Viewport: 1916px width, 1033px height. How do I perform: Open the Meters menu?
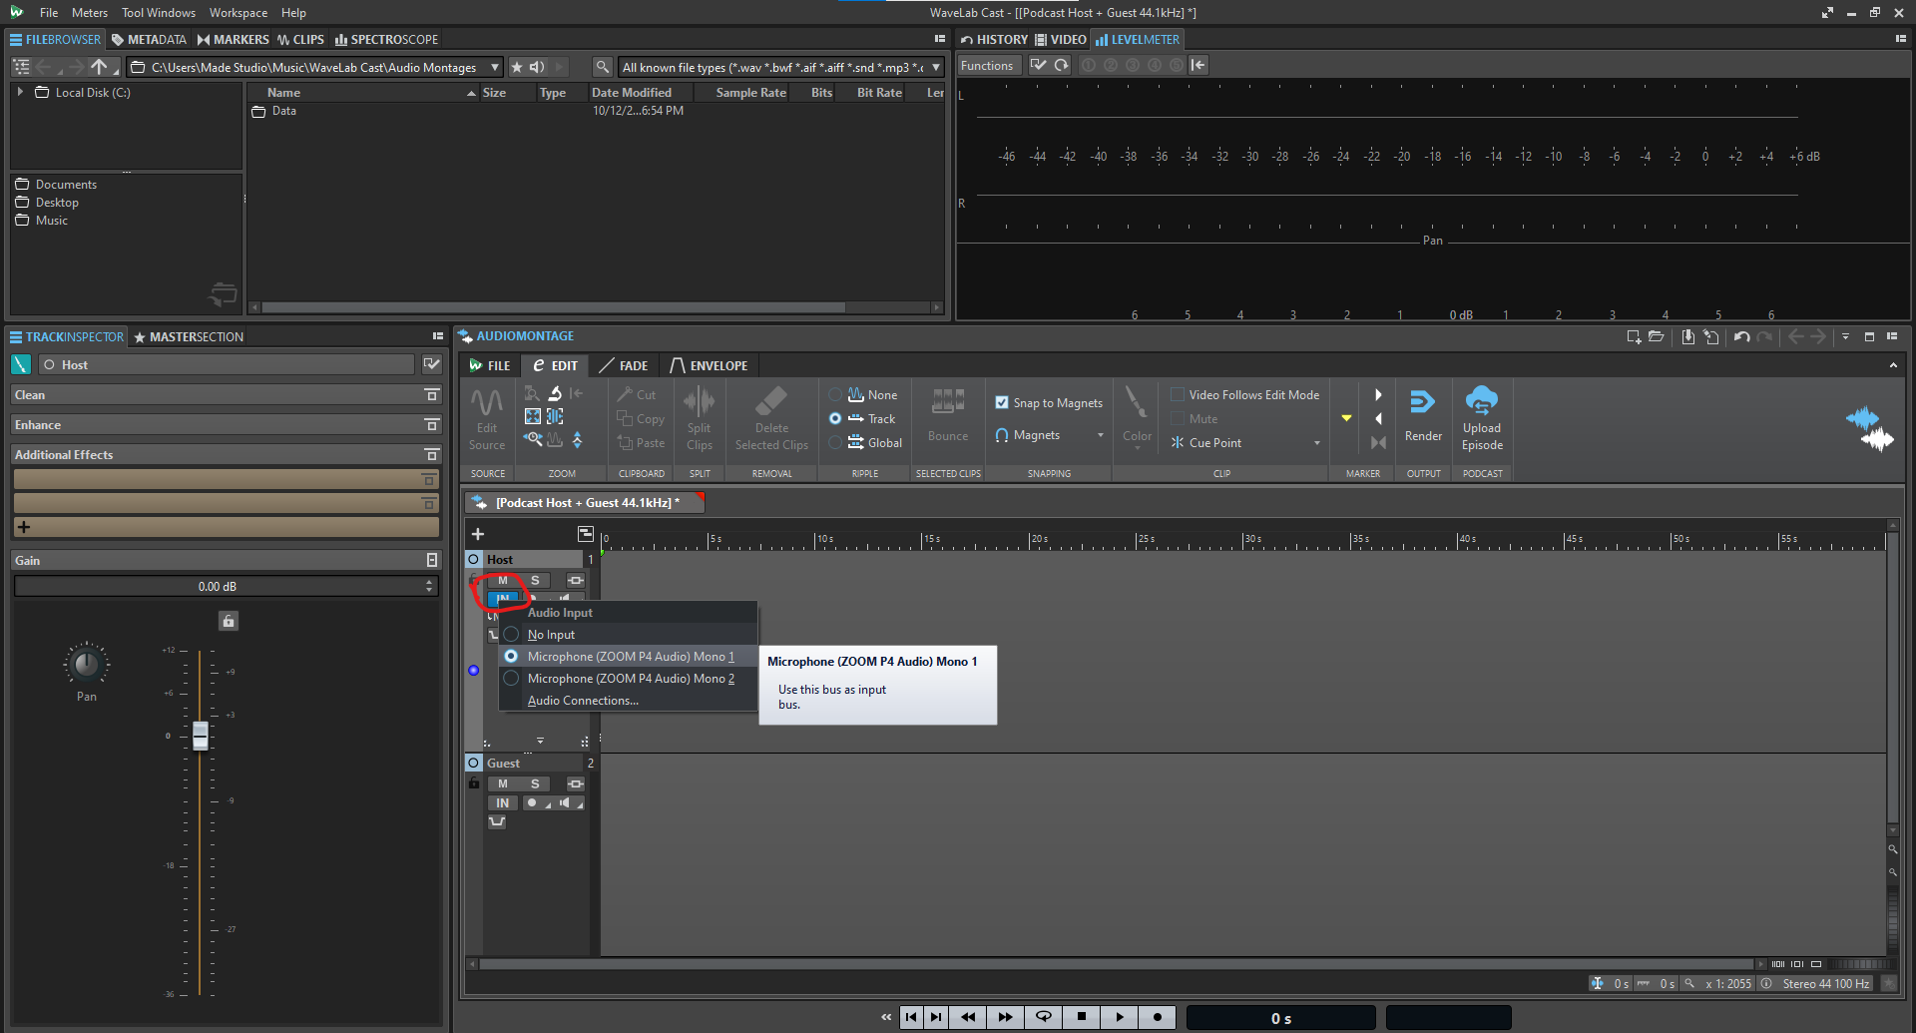pos(90,13)
